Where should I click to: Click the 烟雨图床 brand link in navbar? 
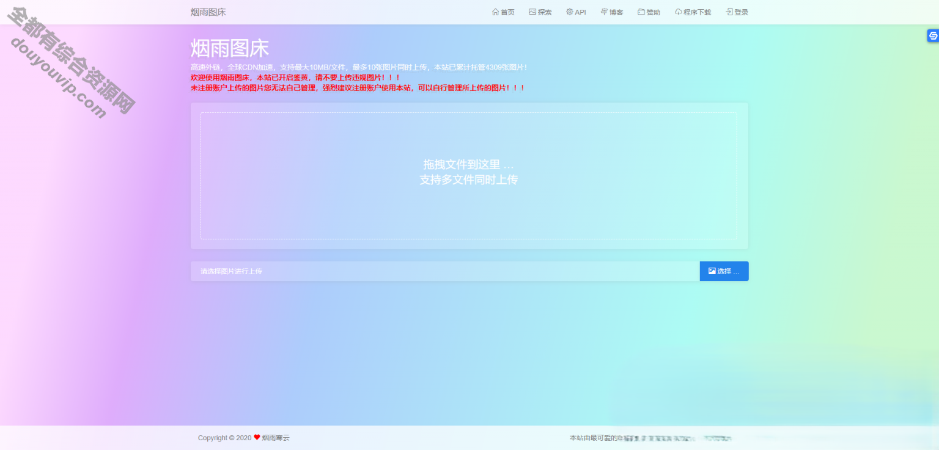pos(208,12)
